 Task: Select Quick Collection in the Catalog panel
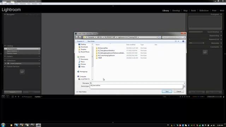click(x=22, y=51)
